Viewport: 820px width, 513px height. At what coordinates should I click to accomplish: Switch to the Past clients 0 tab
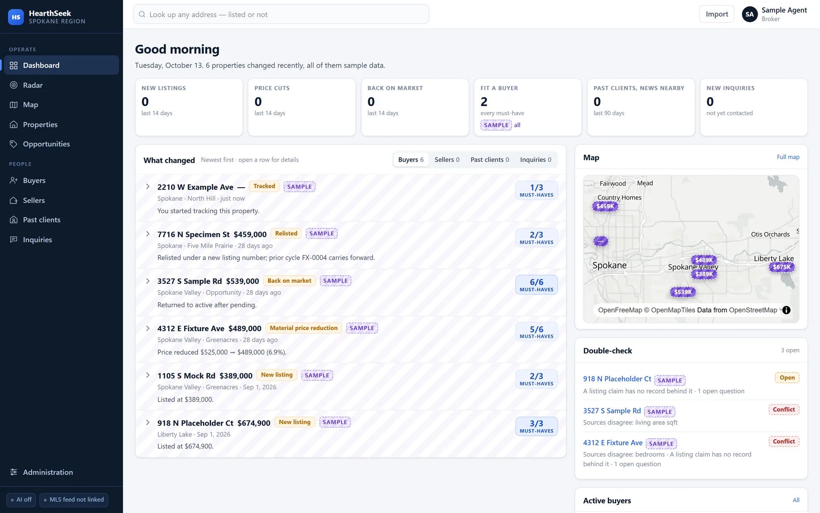490,160
